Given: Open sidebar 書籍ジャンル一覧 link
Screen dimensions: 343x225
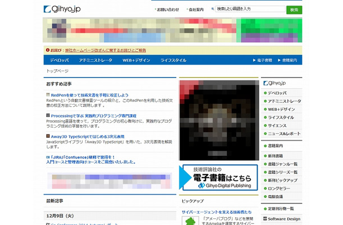Looking at the screenshot, I should point(283,164).
